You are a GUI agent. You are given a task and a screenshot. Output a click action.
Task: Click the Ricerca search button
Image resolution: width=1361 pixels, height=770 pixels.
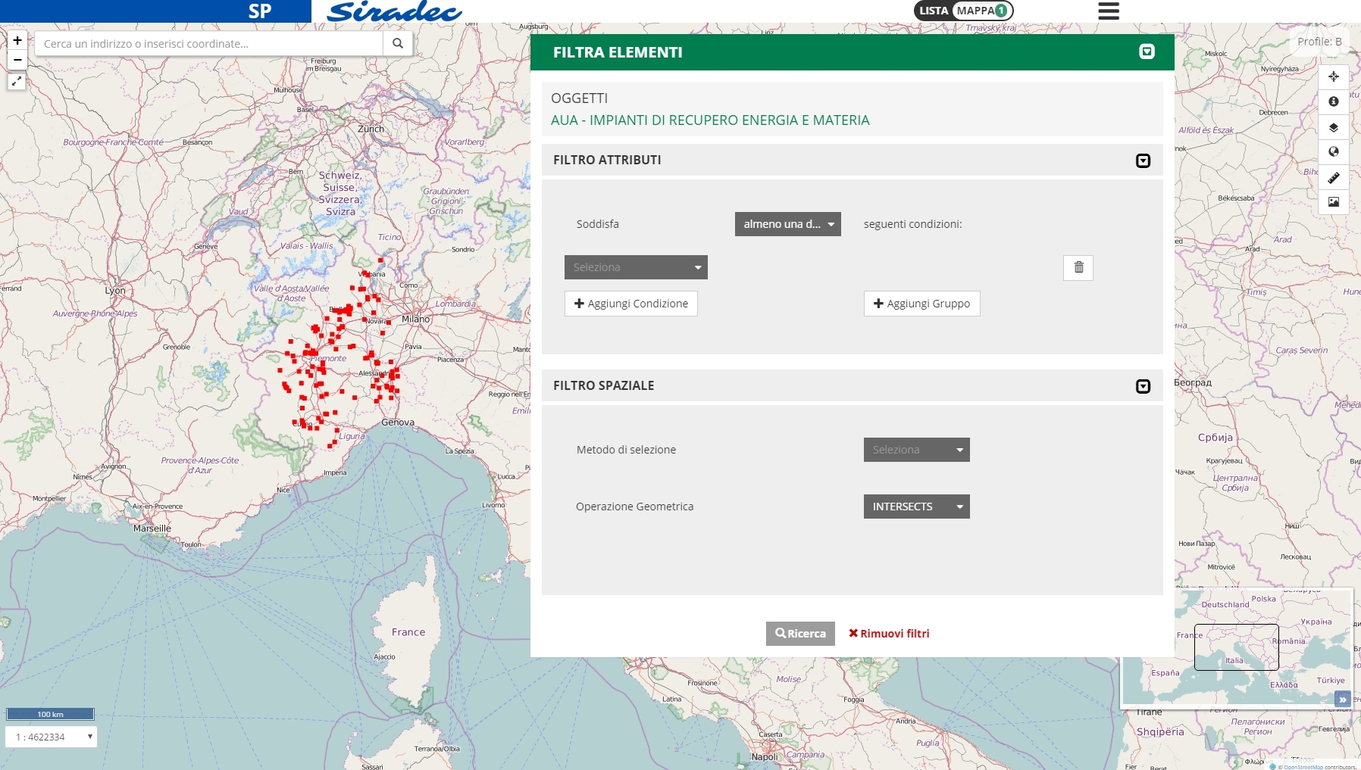(x=800, y=634)
